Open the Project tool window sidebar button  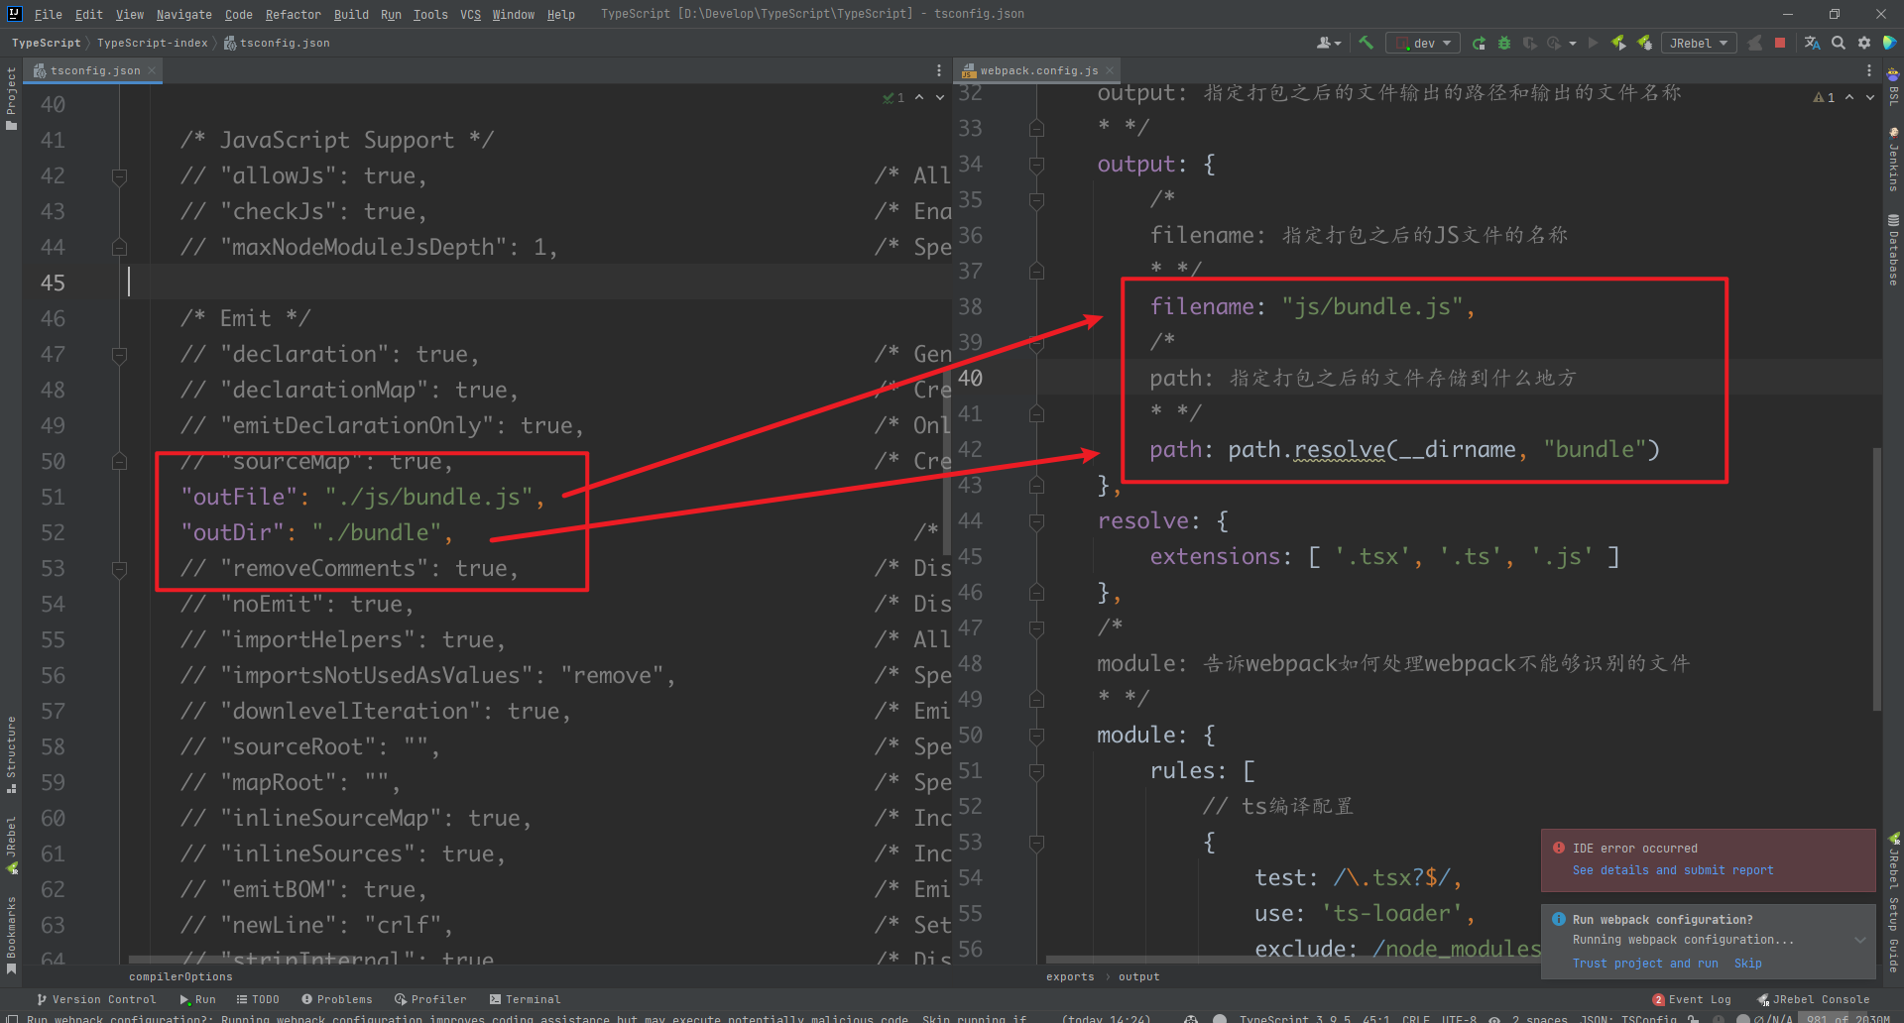tap(11, 97)
